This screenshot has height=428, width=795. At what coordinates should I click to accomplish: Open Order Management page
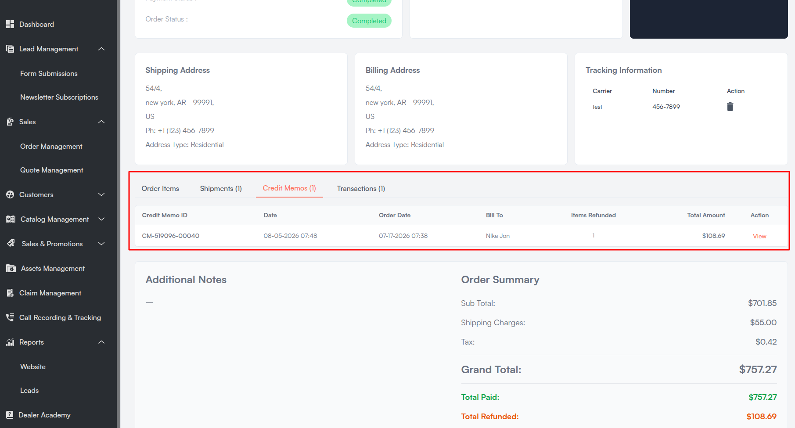pos(51,146)
